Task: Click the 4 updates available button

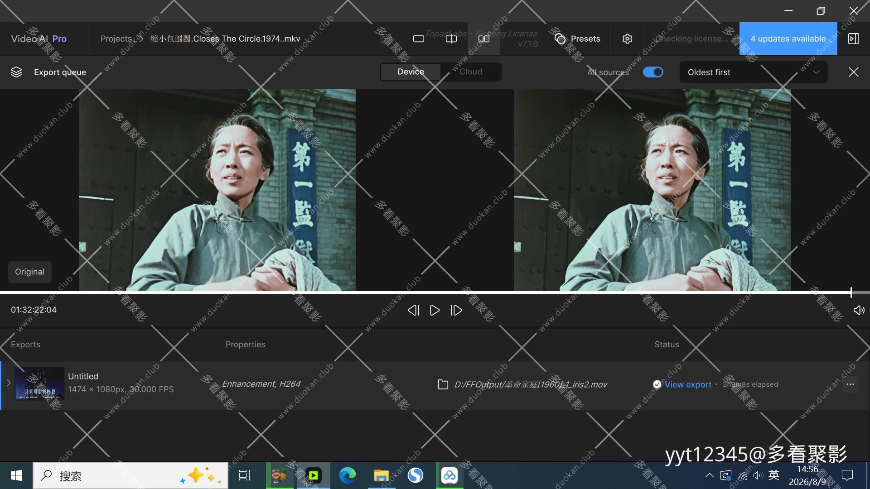Action: click(788, 39)
